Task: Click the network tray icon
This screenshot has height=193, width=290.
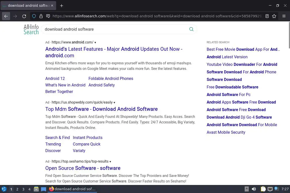Action: (x=270, y=189)
